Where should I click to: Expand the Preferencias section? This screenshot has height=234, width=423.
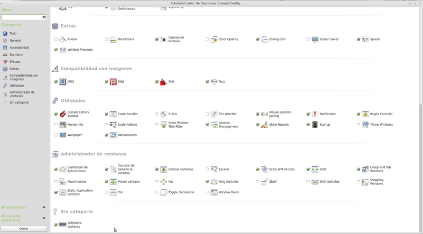tap(44, 207)
